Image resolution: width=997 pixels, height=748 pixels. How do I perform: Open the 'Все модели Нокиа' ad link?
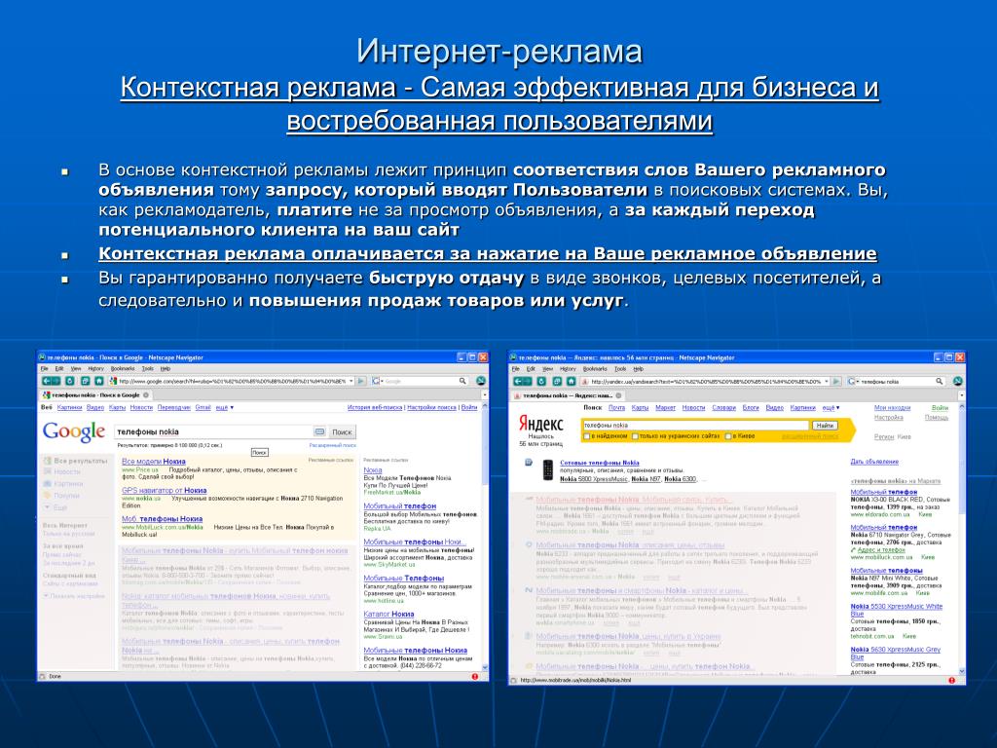coord(153,461)
